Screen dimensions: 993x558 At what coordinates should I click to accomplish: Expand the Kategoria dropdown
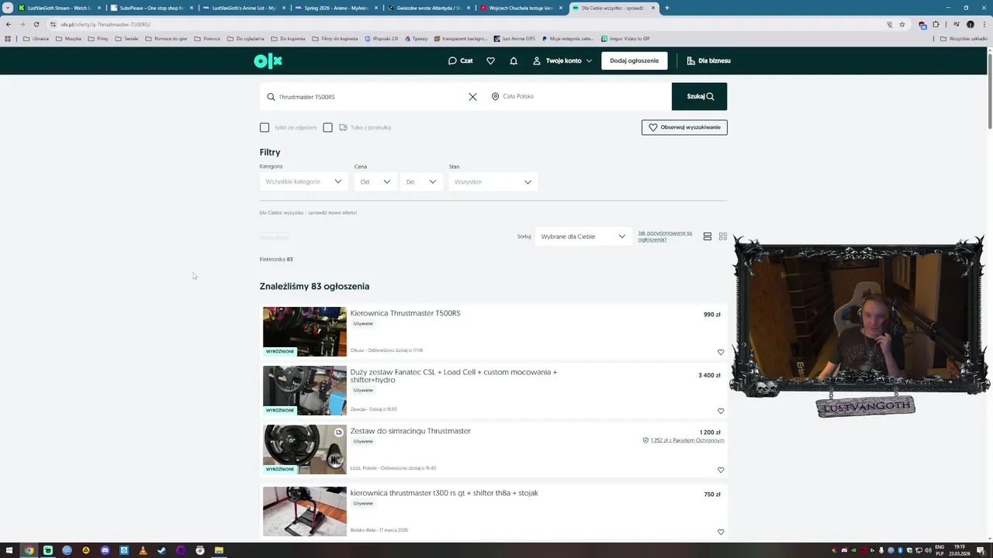[303, 181]
